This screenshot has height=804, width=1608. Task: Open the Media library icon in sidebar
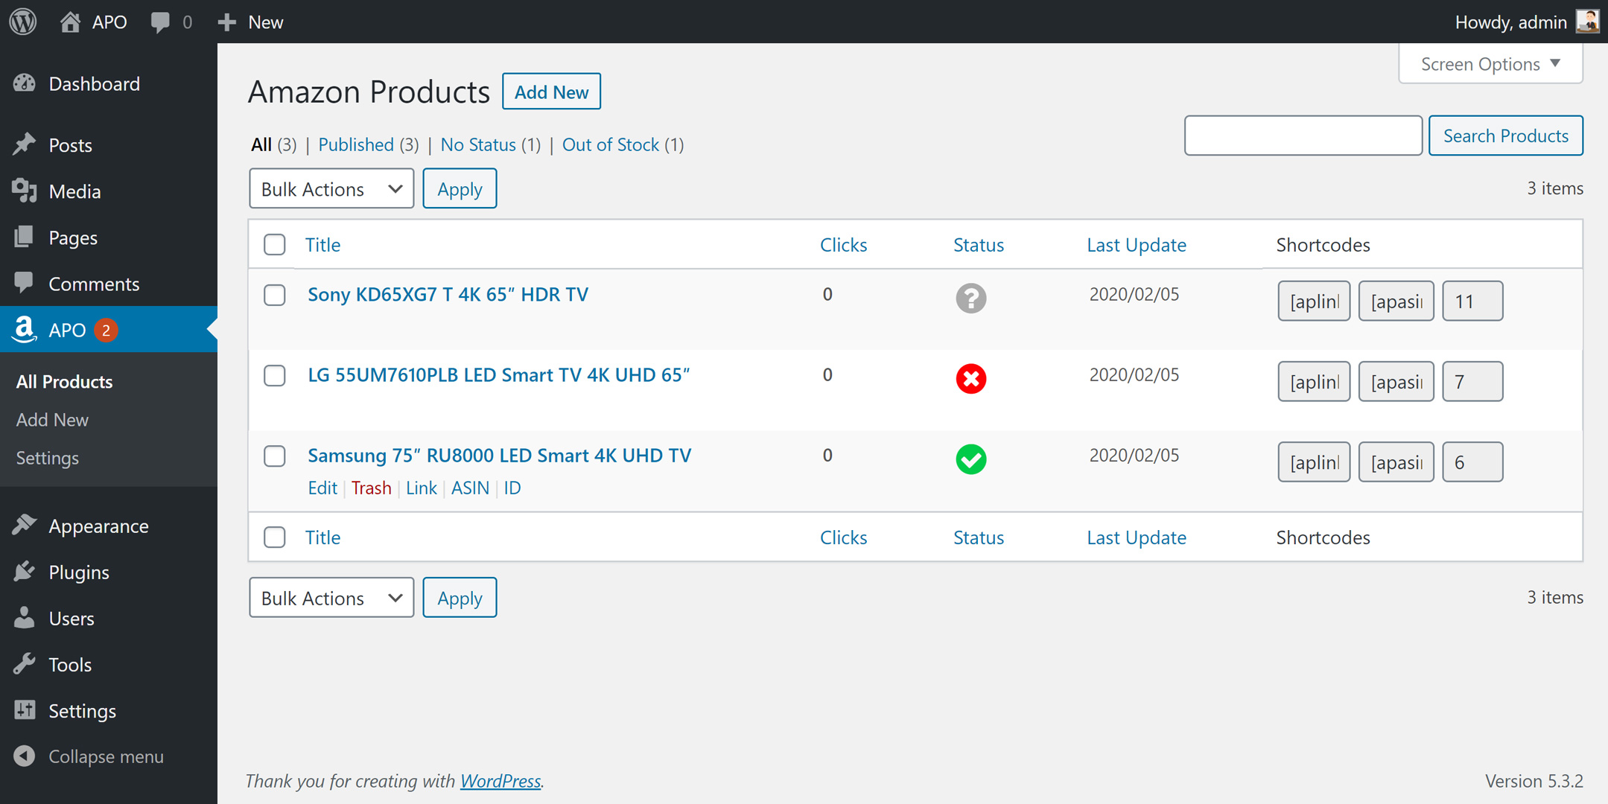(25, 191)
